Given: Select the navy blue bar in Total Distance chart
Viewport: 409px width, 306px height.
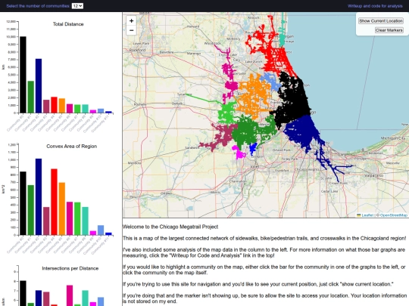Looking at the screenshot, I should point(39,86).
